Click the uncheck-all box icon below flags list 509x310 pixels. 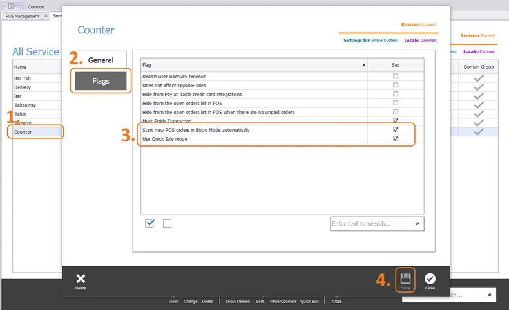(167, 224)
